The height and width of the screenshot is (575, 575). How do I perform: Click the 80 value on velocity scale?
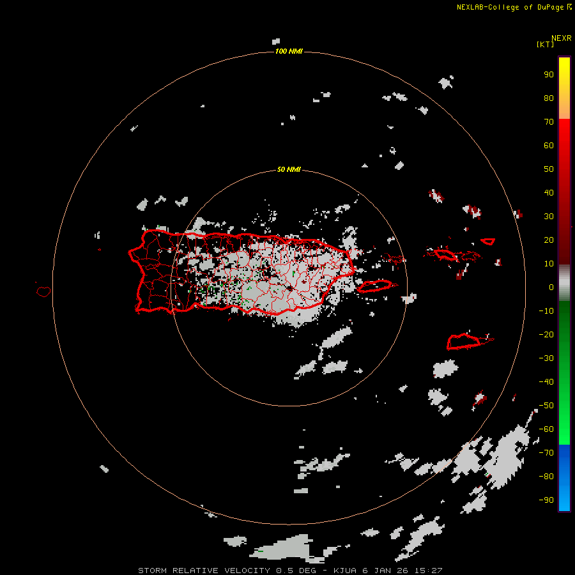tap(549, 98)
